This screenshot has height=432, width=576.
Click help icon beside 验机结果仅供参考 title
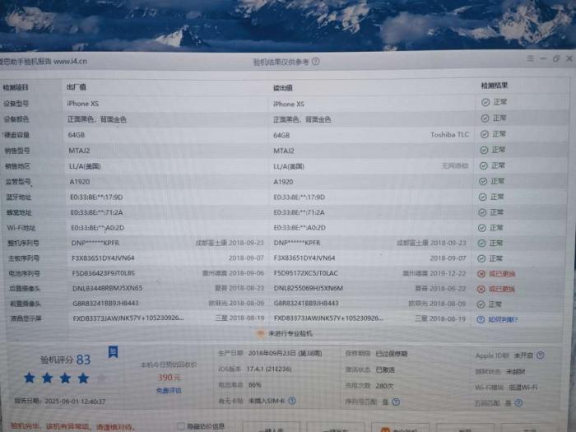[315, 62]
